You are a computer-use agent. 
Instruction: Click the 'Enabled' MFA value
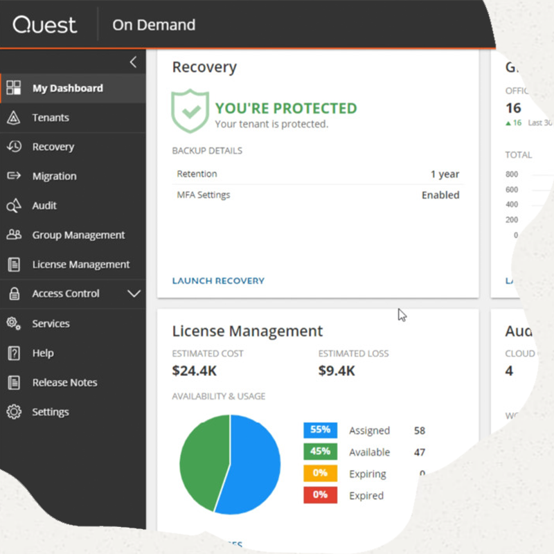click(x=440, y=195)
